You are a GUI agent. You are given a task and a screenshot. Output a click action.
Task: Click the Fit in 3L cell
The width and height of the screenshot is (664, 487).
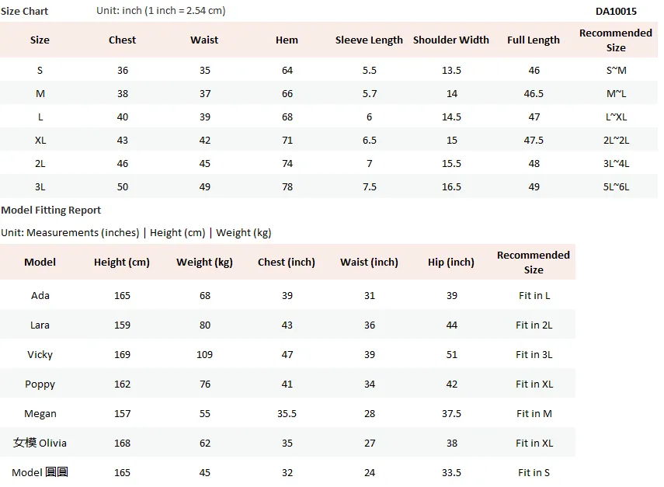point(534,354)
